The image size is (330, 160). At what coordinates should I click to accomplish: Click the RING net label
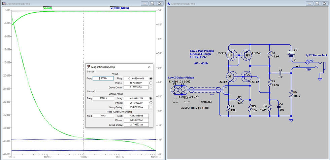pyautogui.click(x=310, y=61)
